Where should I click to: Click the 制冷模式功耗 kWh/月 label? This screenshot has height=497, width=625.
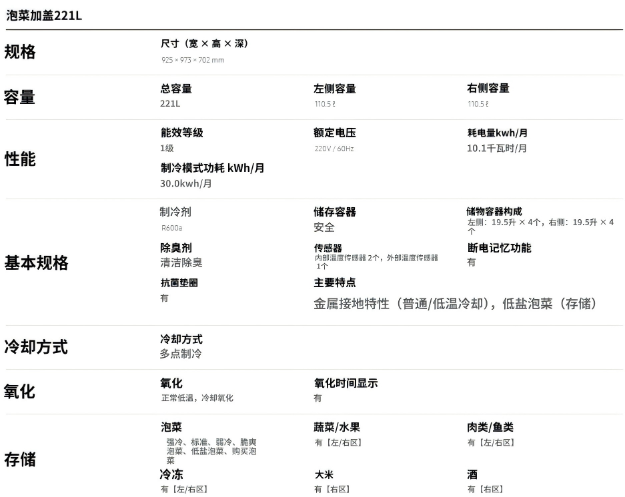pos(213,168)
